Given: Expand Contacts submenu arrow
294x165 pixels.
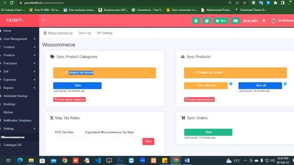Looking at the screenshot, I should click(34, 47).
